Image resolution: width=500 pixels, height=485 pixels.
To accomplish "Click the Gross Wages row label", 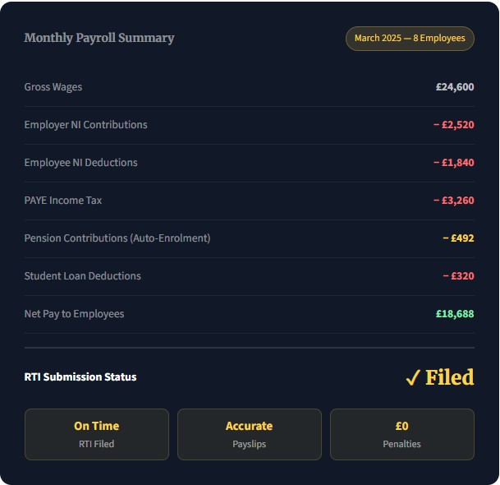I will 53,87.
